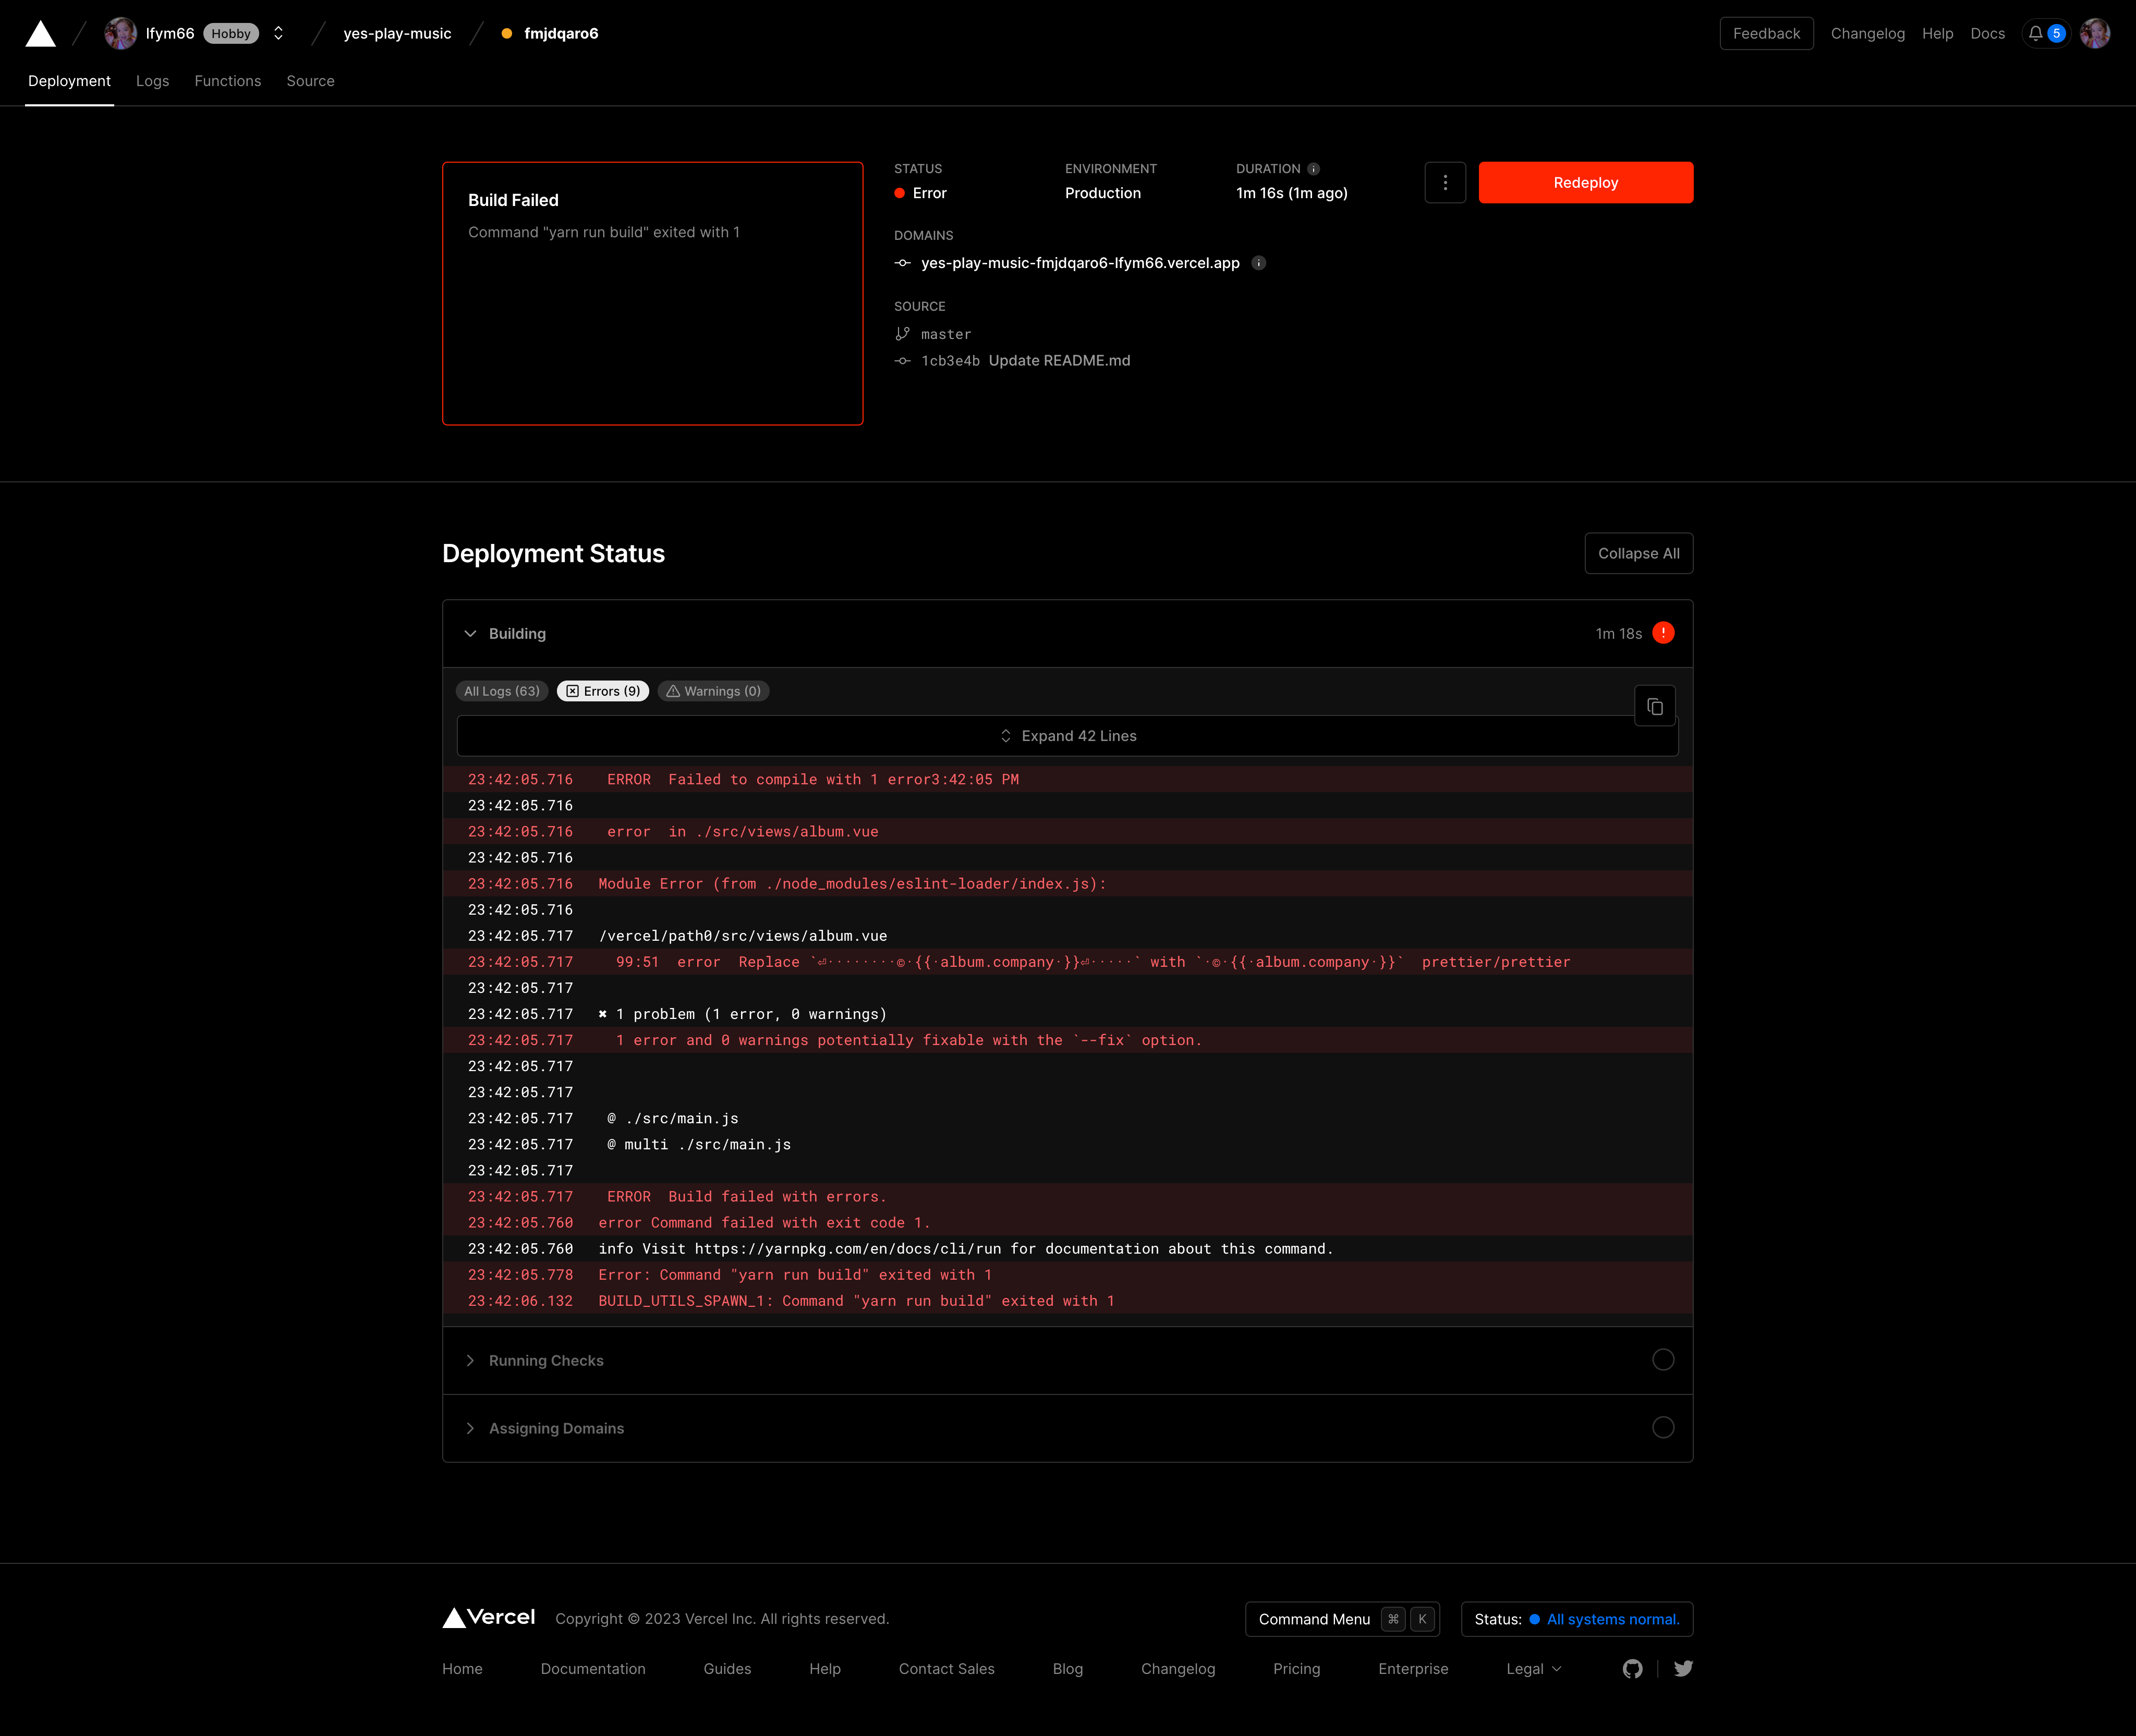Viewport: 2136px width, 1736px height.
Task: Copy build logs with clipboard icon
Action: 1654,707
